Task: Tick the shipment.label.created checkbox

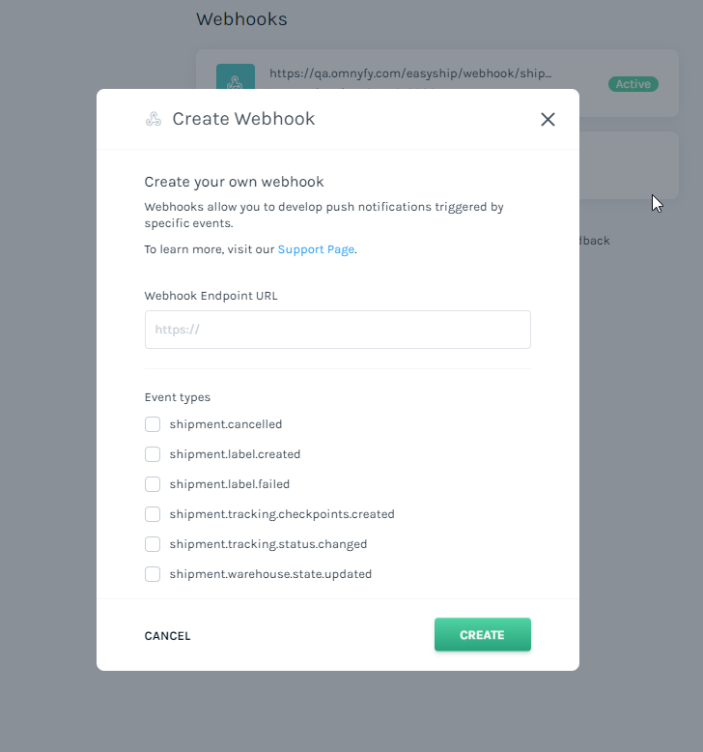Action: [153, 454]
